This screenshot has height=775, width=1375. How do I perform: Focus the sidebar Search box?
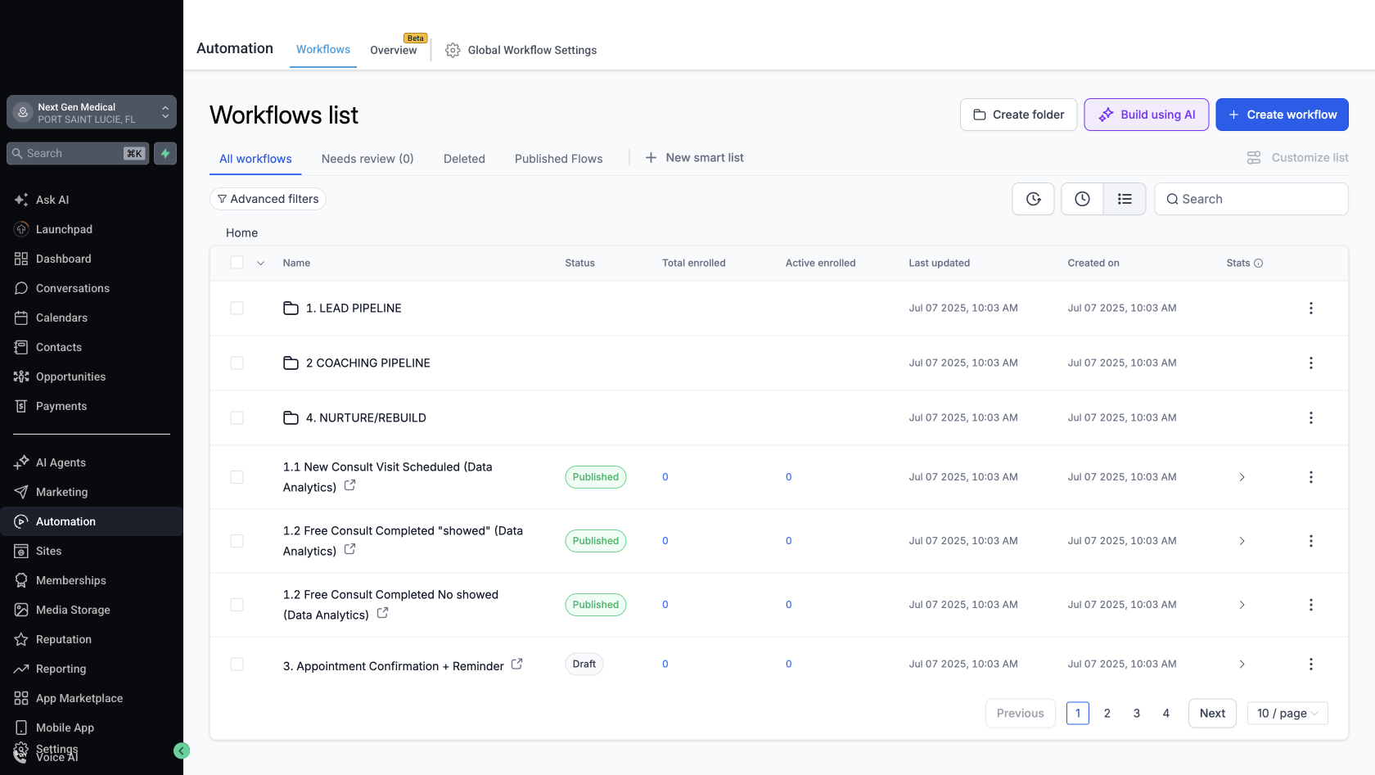[x=78, y=153]
